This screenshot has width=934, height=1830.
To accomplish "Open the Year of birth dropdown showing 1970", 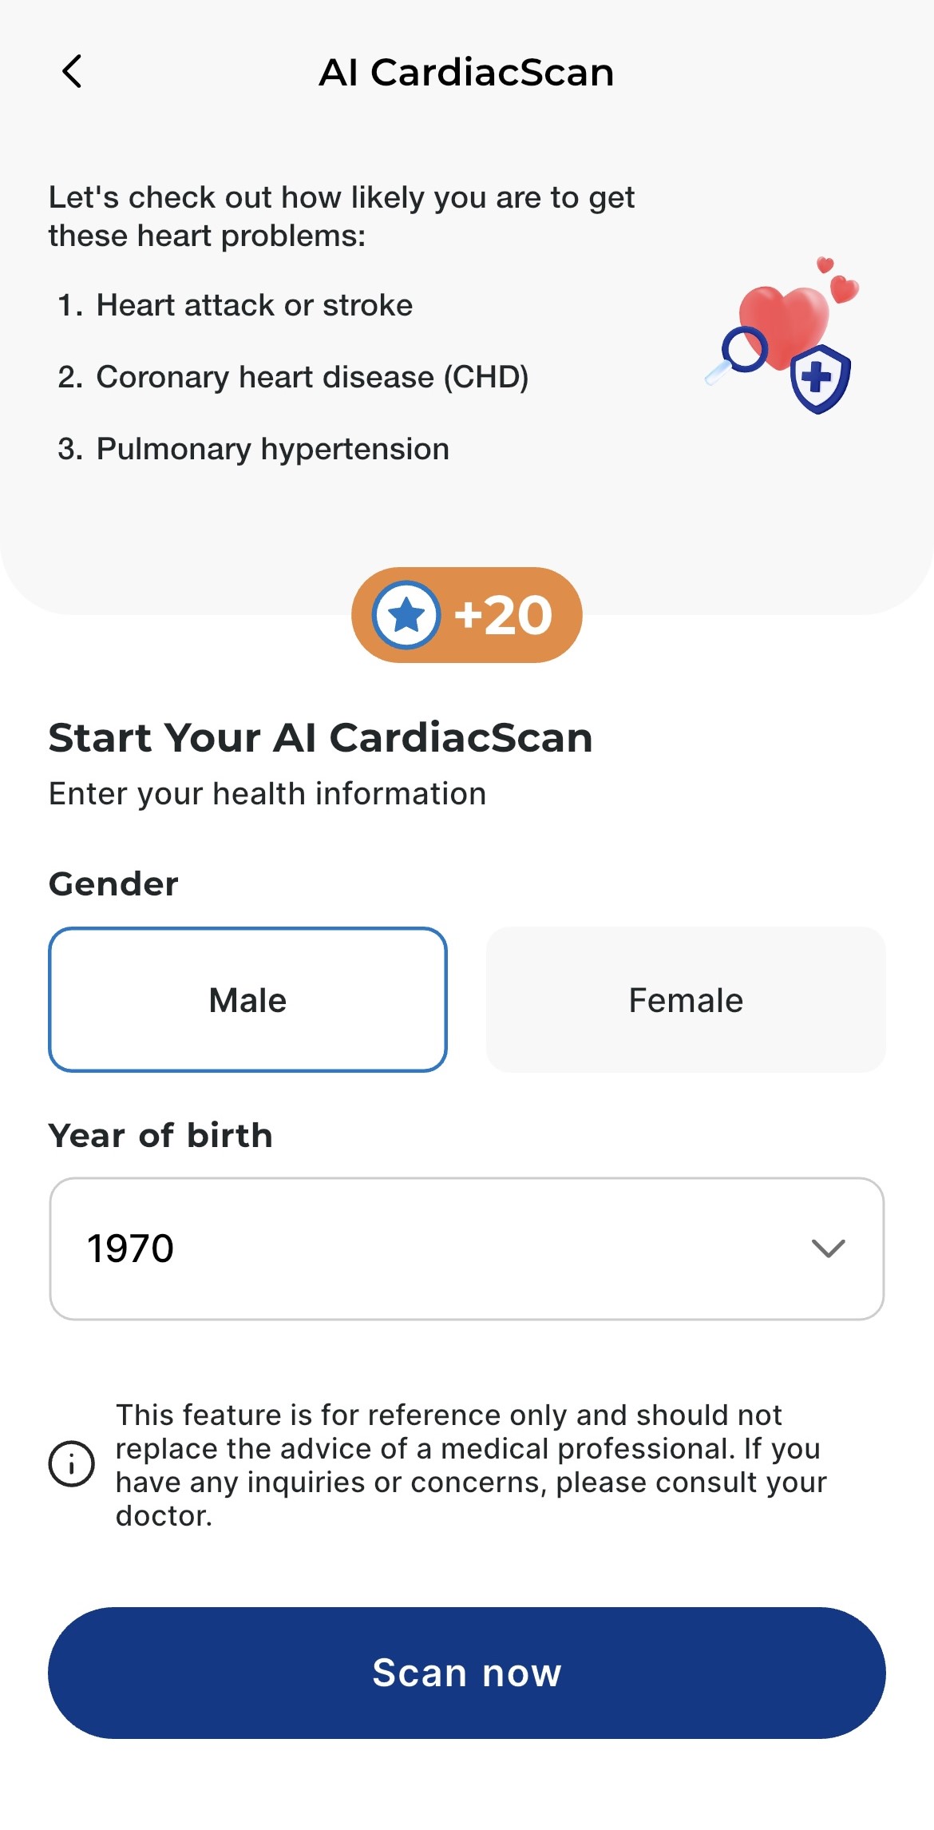I will 466,1248.
